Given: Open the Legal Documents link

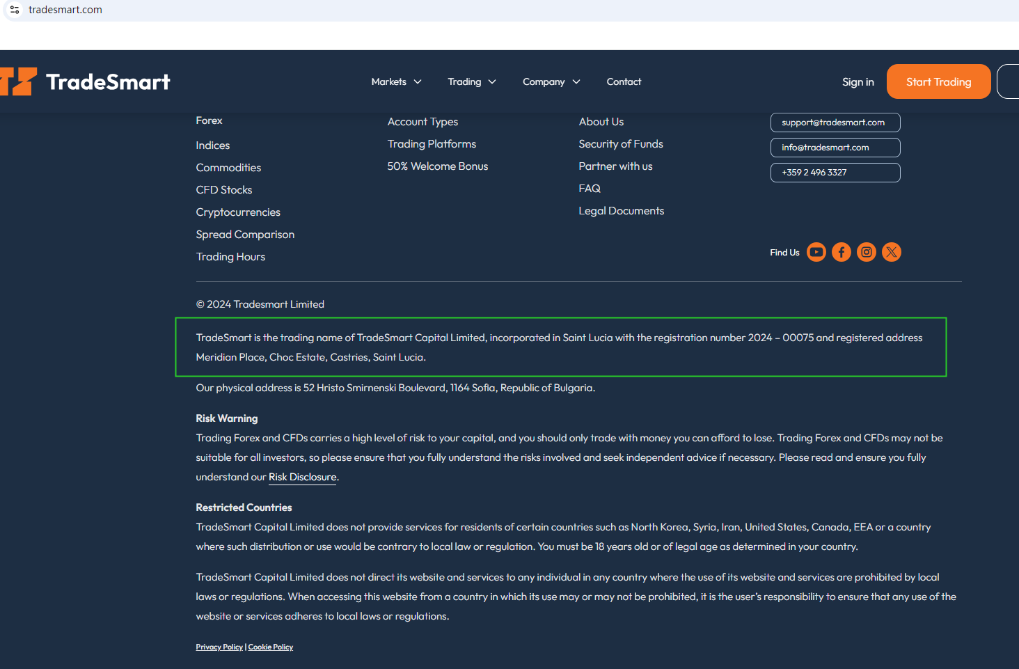Looking at the screenshot, I should 621,211.
